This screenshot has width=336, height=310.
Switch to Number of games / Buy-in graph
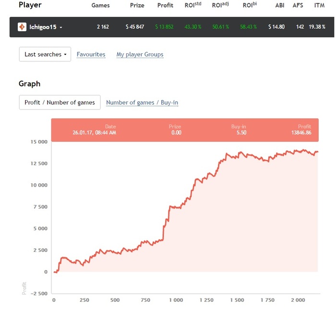(x=142, y=103)
